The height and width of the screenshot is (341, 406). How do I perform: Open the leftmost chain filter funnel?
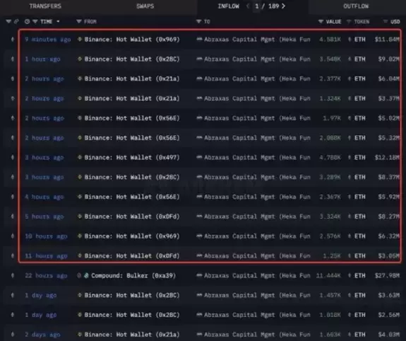8,21
